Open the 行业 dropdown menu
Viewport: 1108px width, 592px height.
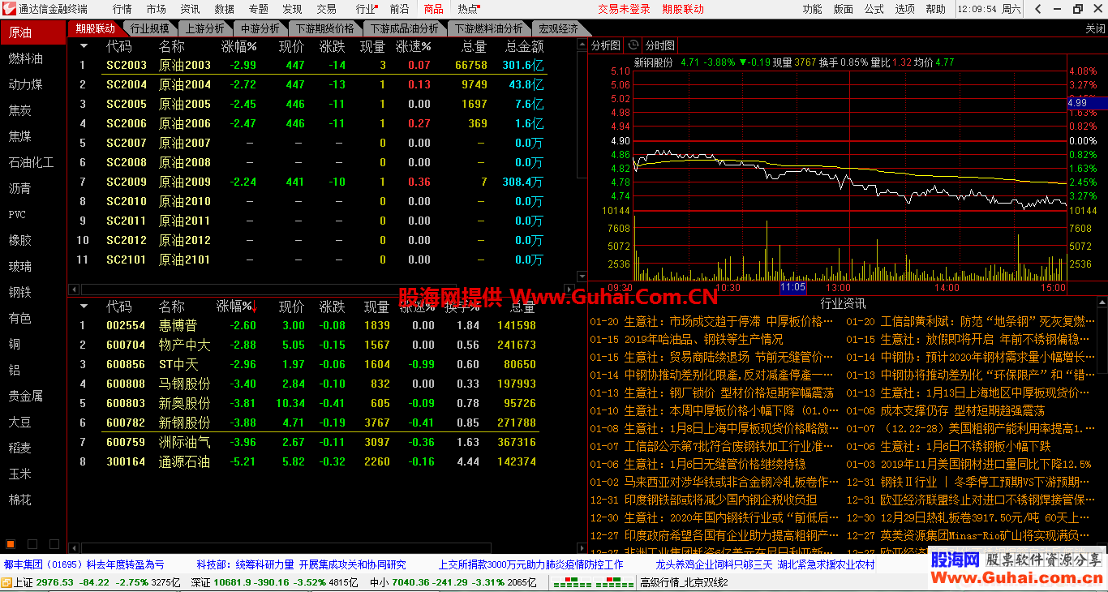click(x=368, y=9)
